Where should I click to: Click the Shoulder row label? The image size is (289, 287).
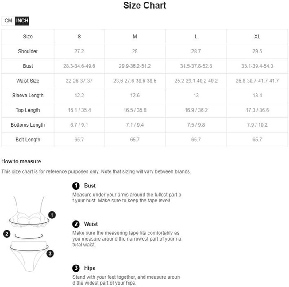tap(28, 51)
